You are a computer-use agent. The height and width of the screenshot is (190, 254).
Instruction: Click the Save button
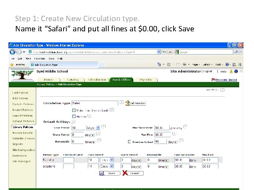pos(110,173)
